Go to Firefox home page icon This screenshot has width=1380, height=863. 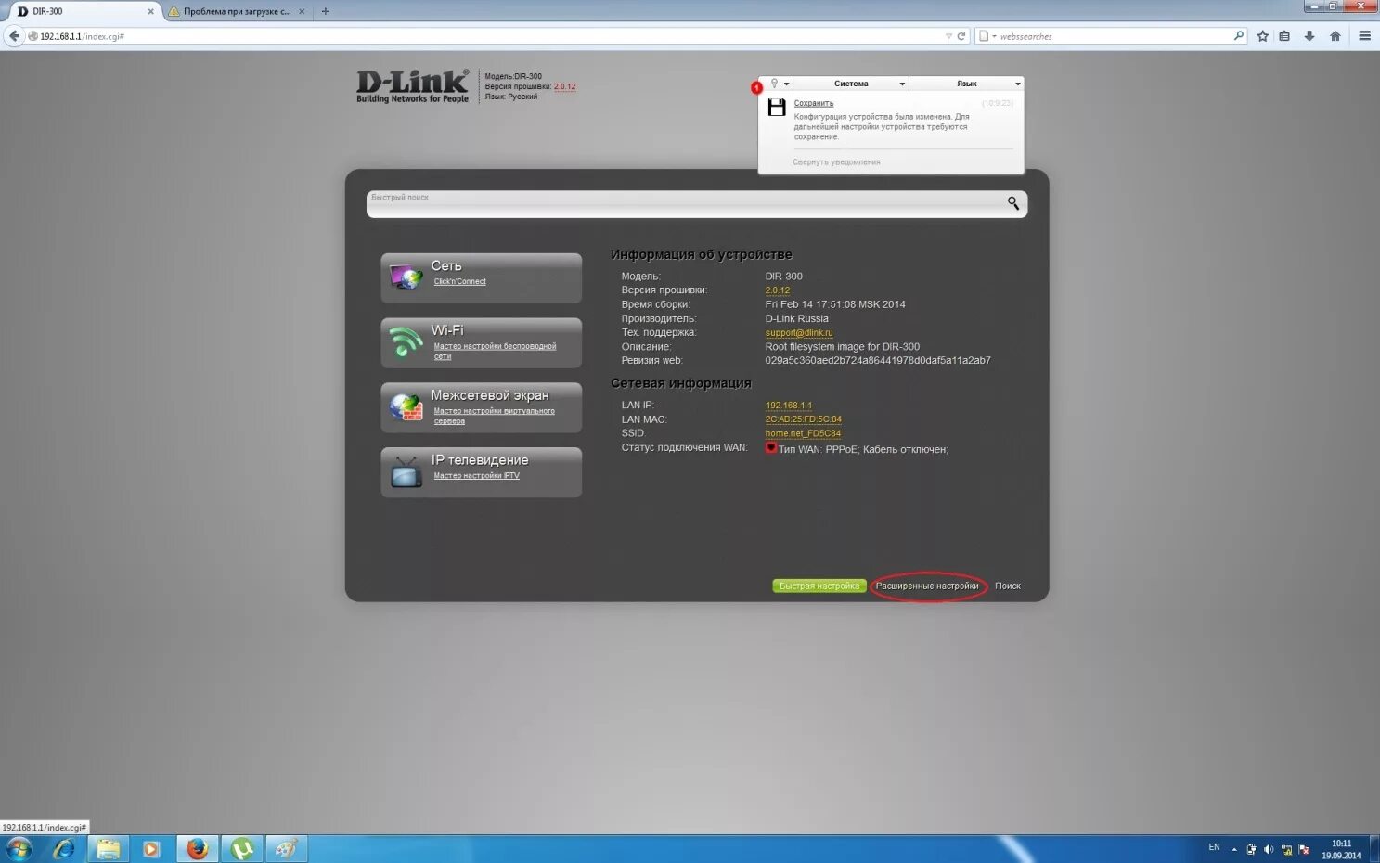point(1335,36)
